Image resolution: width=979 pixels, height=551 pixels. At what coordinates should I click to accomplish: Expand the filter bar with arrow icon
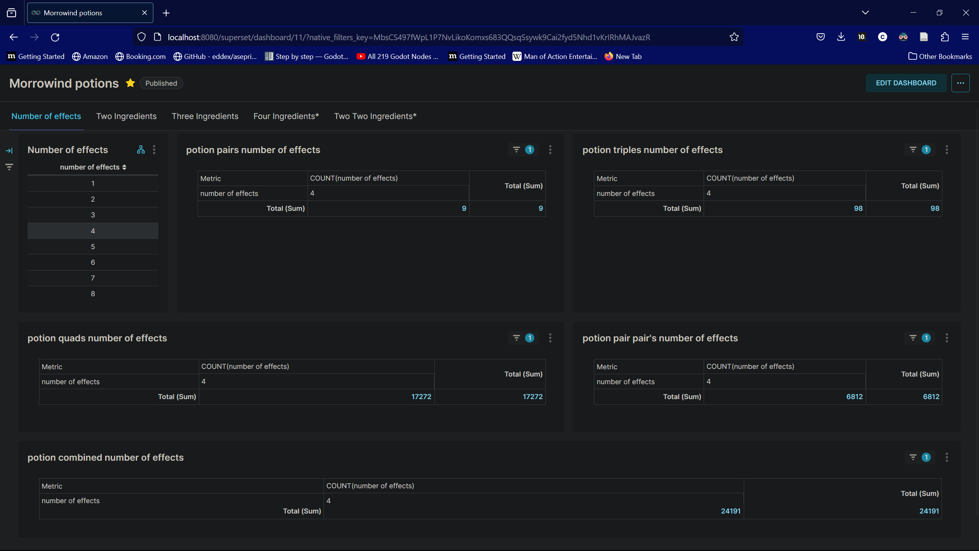[9, 151]
